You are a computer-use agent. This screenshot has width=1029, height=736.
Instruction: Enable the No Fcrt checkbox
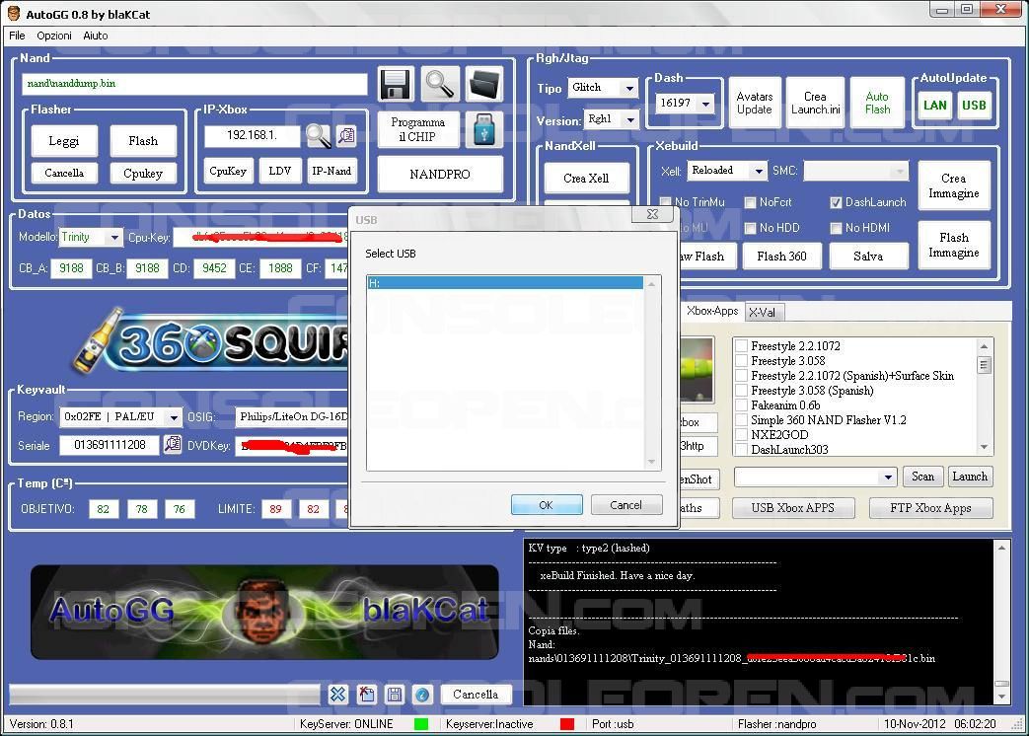751,202
